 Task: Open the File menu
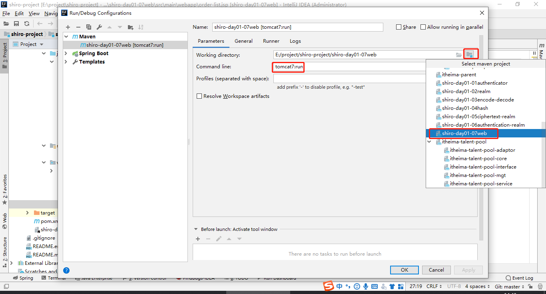pos(6,14)
